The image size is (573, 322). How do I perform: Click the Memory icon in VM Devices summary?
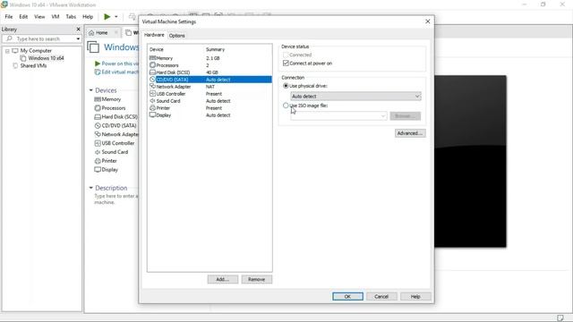pyautogui.click(x=98, y=99)
